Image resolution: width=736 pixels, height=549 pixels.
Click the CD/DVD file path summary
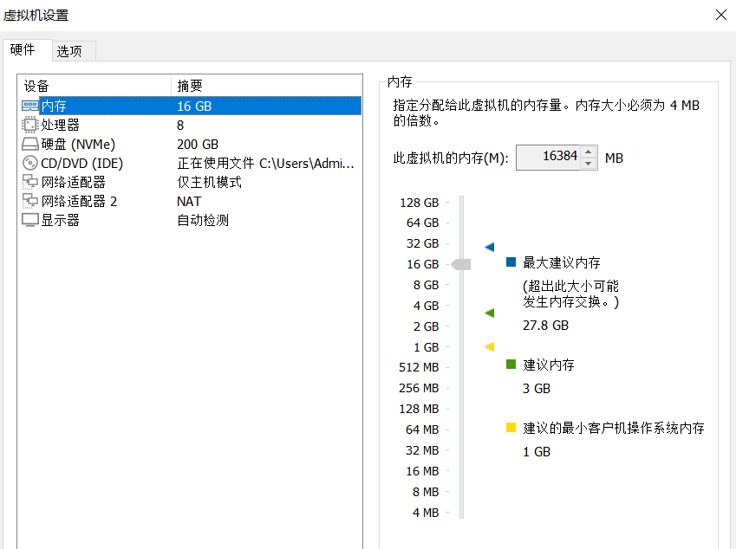(x=265, y=163)
